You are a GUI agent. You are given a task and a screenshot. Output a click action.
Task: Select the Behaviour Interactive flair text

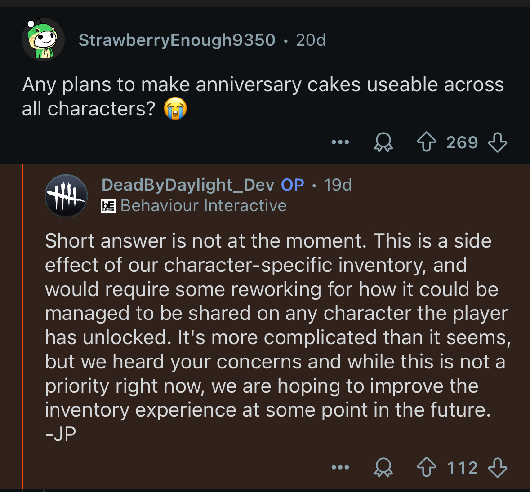204,206
